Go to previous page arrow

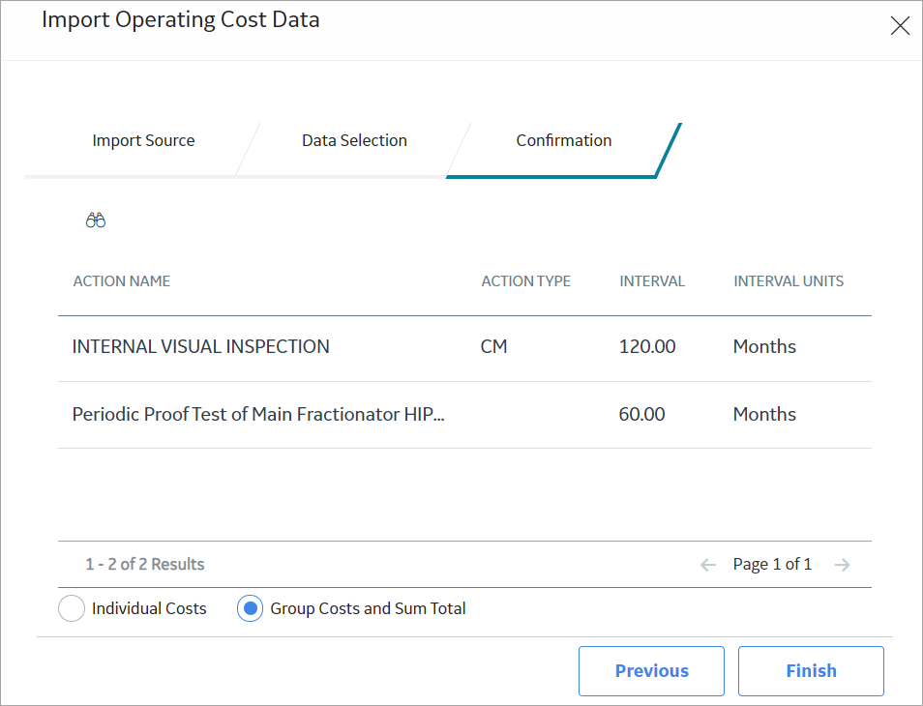point(707,565)
